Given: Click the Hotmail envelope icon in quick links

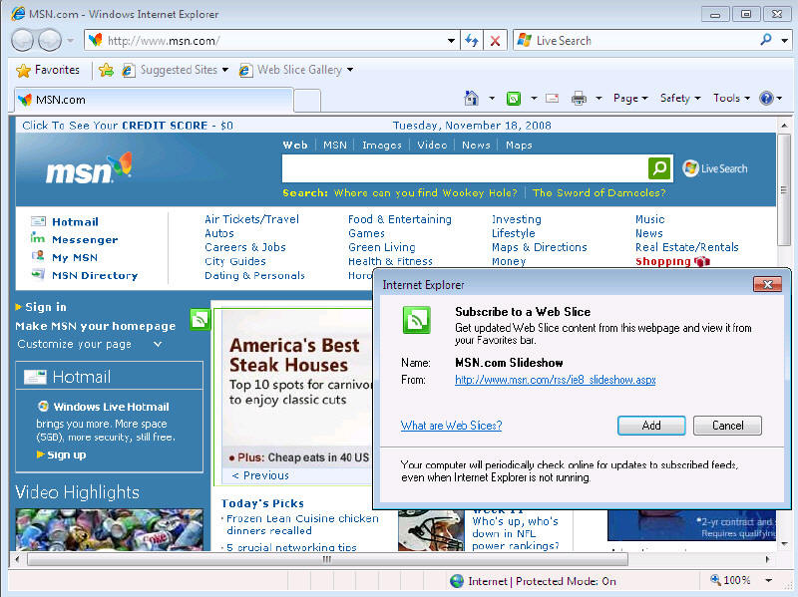Looking at the screenshot, I should (x=38, y=221).
